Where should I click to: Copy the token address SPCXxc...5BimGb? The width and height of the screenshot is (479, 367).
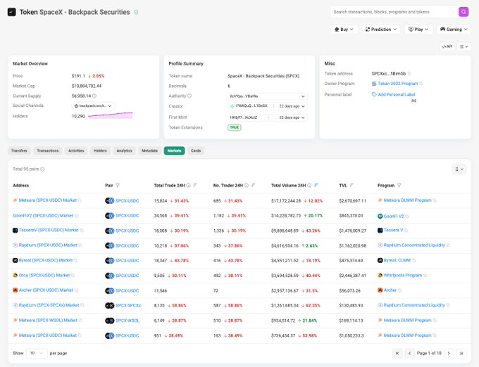409,74
